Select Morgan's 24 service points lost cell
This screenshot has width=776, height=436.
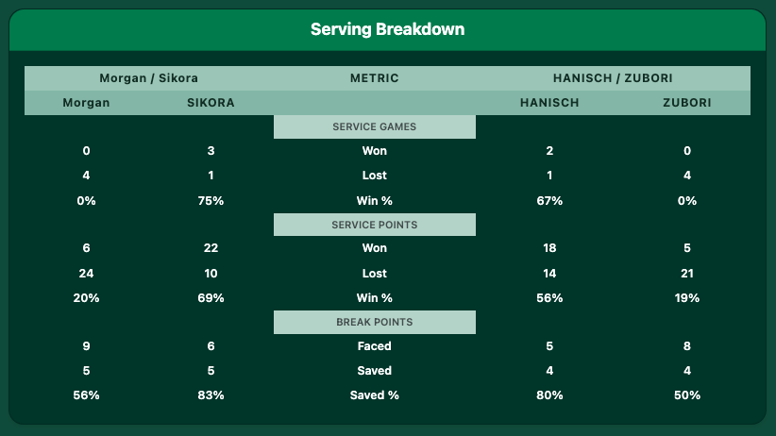(x=86, y=274)
